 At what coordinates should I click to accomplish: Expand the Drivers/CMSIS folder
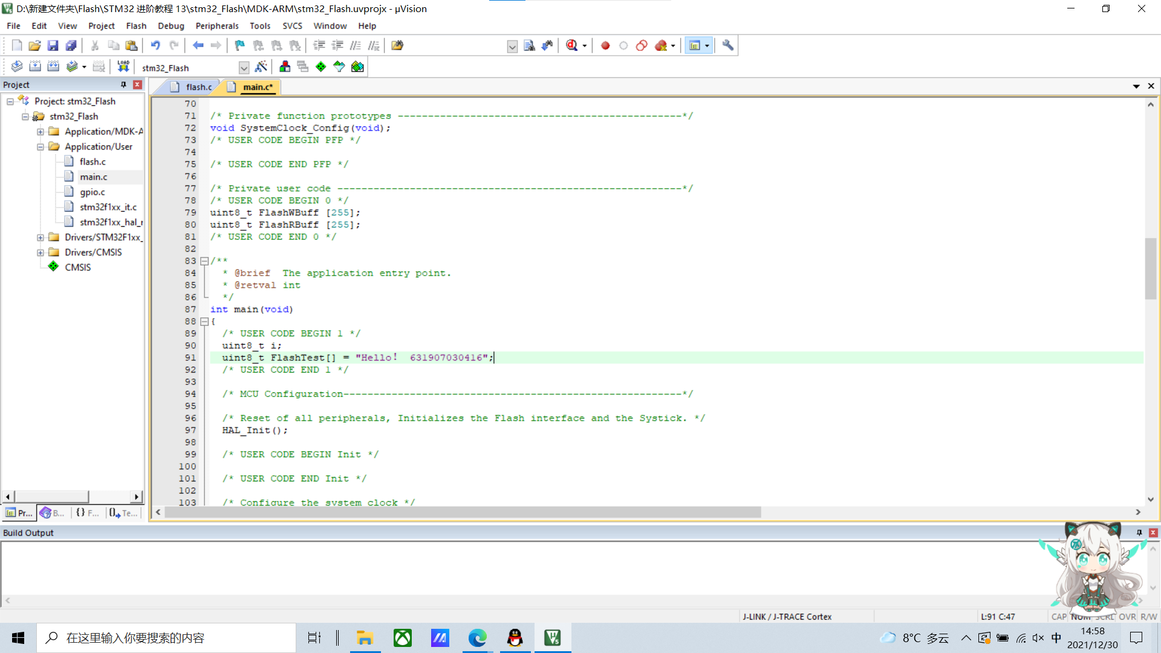(x=41, y=253)
